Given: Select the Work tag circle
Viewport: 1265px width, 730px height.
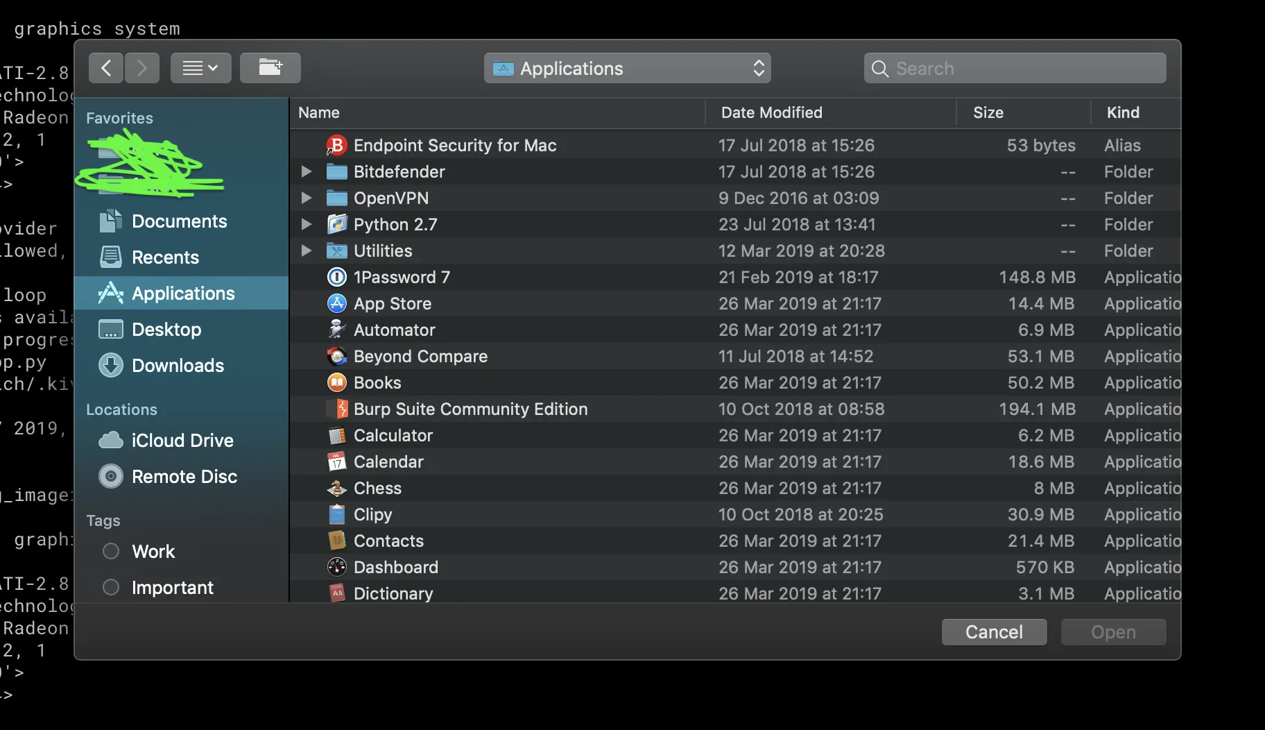Looking at the screenshot, I should point(111,552).
